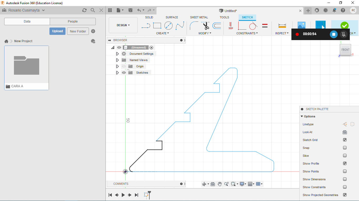
Task: Select the sketch feature in timeline
Action: coord(146,195)
